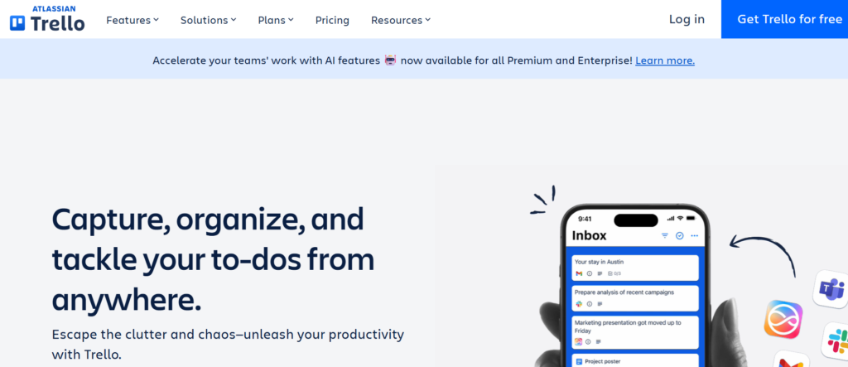Click the Slack icon on campaigns card
Viewport: 848px width, 367px height.
point(578,304)
